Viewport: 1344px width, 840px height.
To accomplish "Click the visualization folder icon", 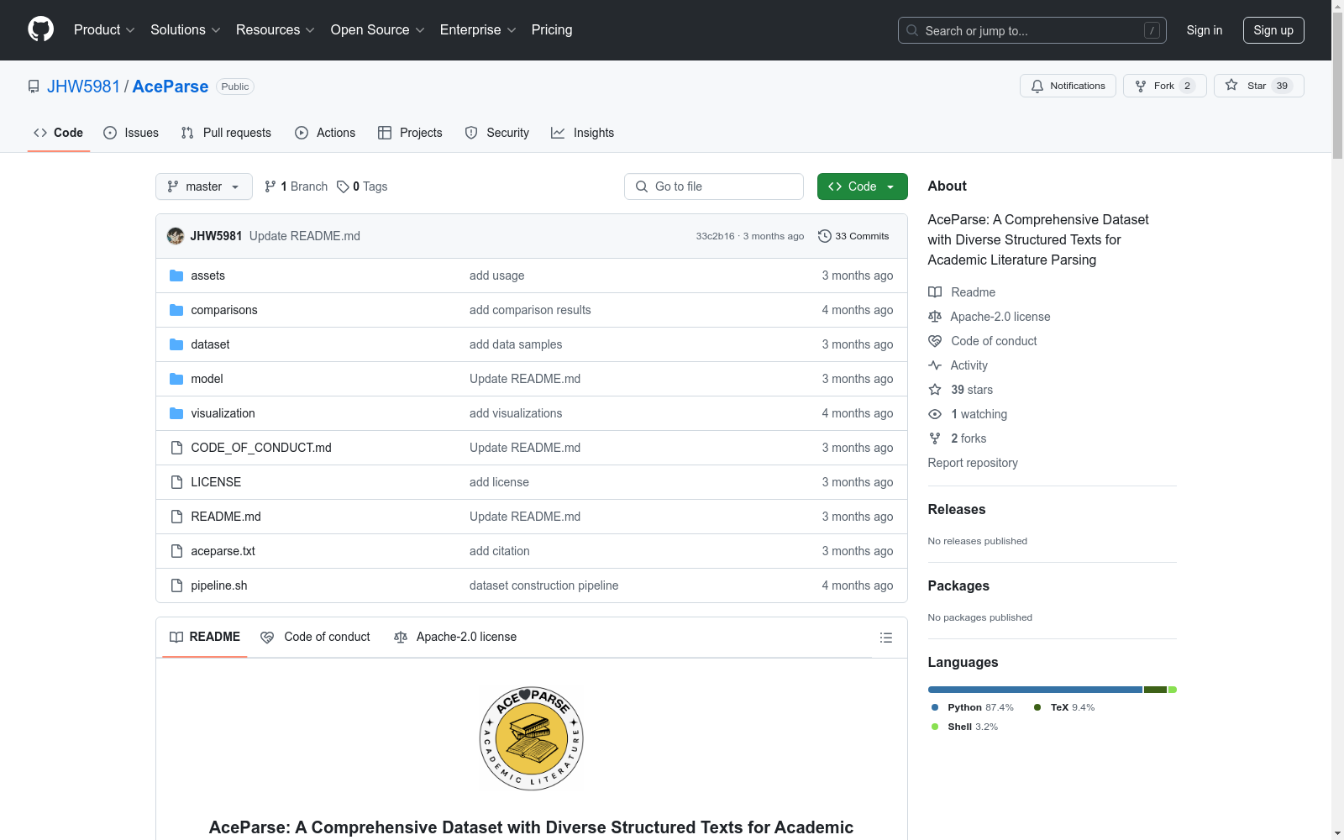I will pyautogui.click(x=176, y=413).
